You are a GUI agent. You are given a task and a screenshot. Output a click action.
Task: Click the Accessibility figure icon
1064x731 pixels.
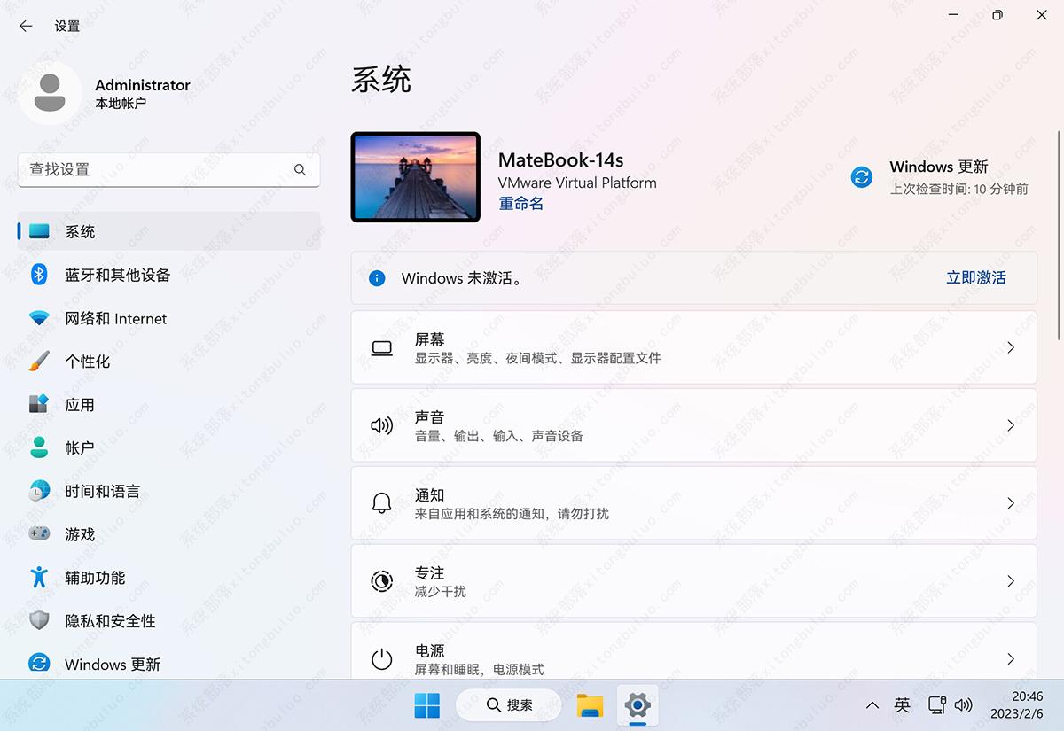tap(39, 578)
